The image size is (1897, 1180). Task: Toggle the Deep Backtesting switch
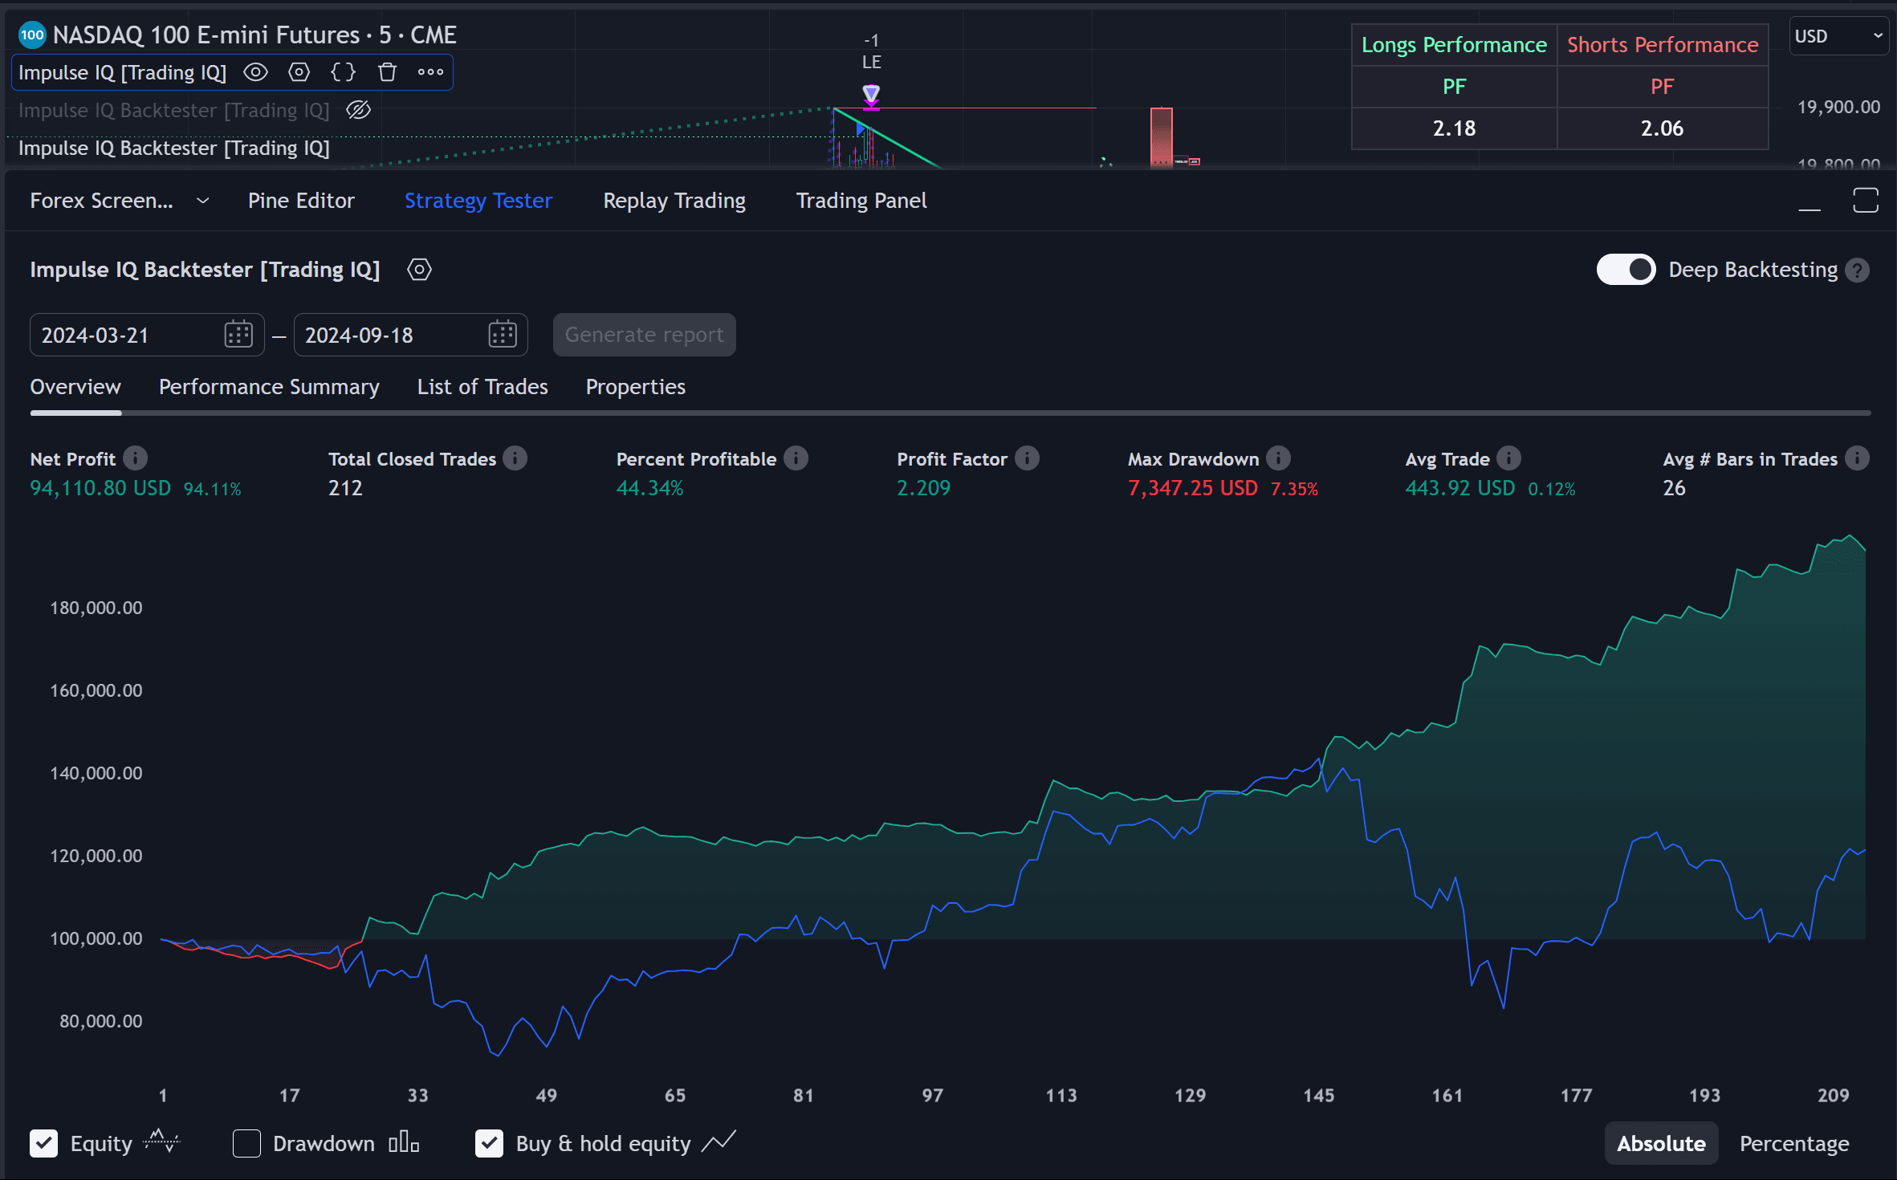(1626, 270)
